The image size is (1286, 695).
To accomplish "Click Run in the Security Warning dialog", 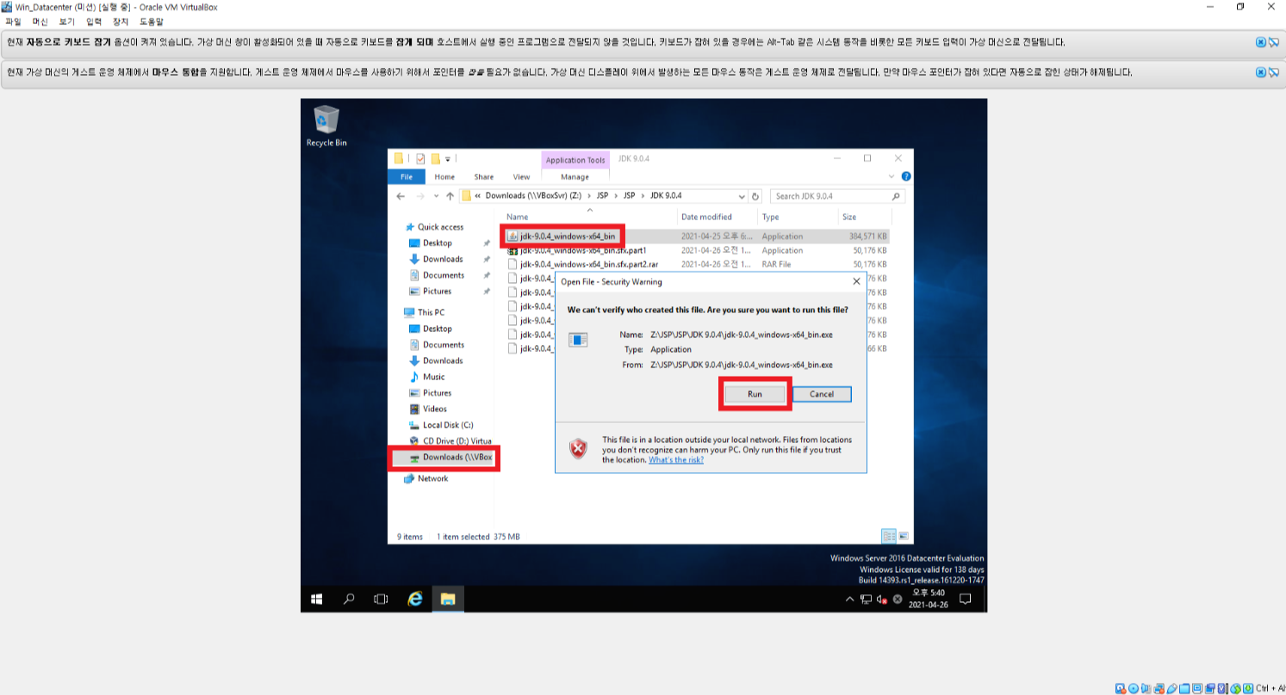I will coord(755,394).
